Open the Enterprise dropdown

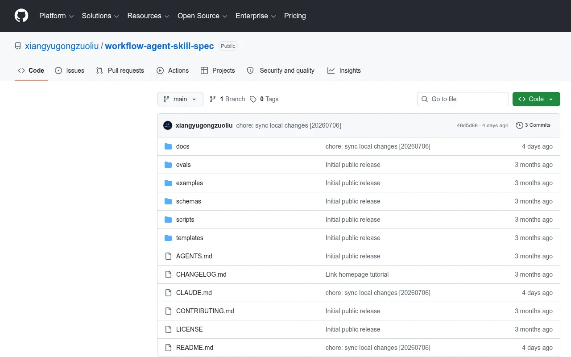tap(256, 16)
